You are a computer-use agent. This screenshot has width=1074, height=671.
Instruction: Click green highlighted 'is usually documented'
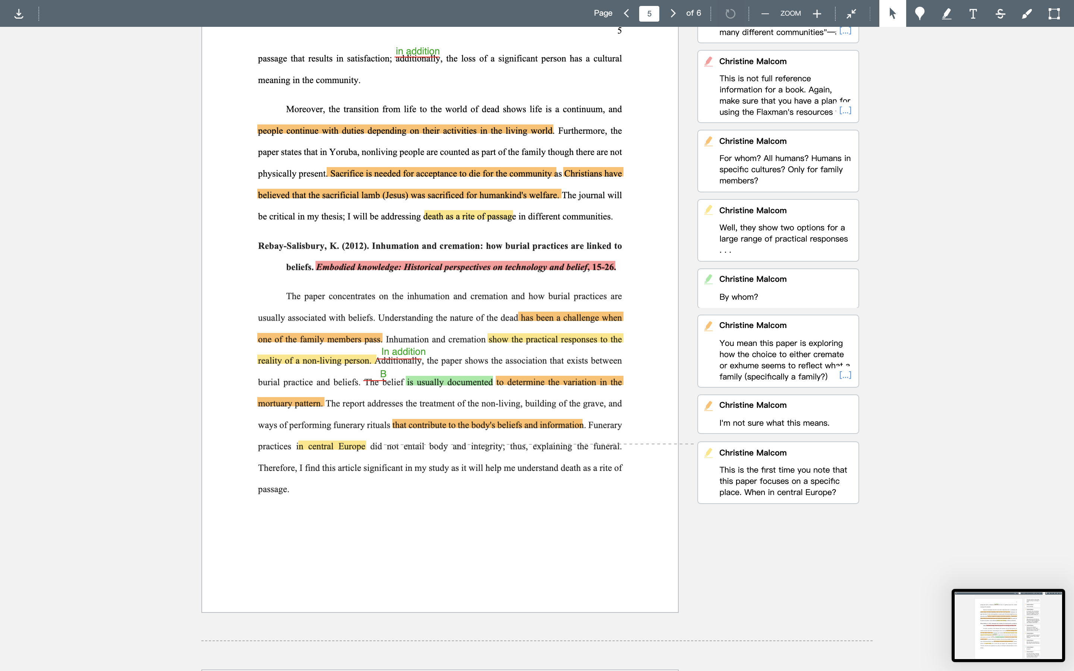(449, 382)
